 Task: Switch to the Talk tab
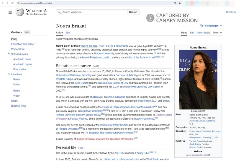click(68, 32)
